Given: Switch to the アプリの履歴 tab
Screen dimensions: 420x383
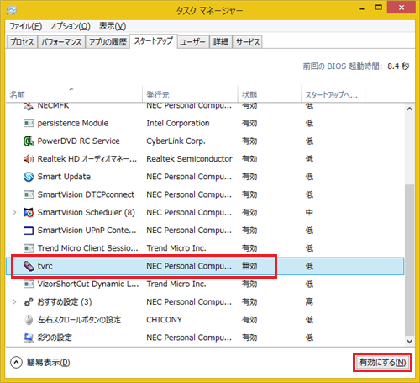Looking at the screenshot, I should pos(108,42).
